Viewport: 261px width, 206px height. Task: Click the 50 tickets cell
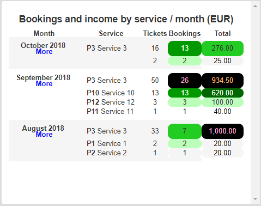point(155,81)
